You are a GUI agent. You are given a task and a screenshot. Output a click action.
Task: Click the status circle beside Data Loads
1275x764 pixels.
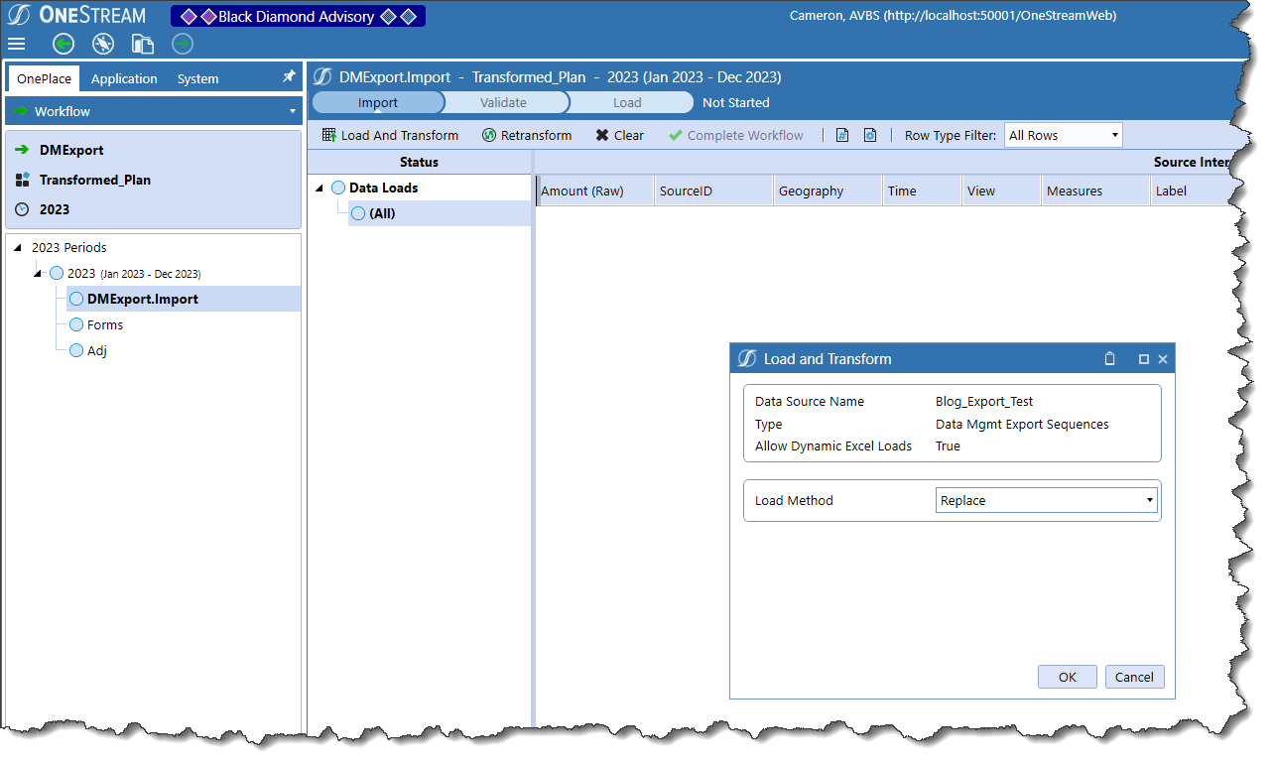(338, 188)
